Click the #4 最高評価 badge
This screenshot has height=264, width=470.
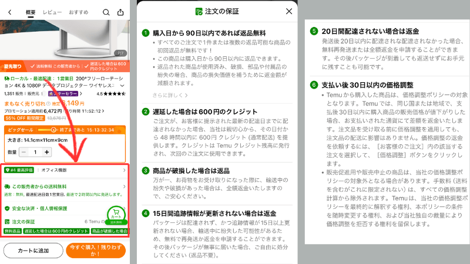(19, 170)
